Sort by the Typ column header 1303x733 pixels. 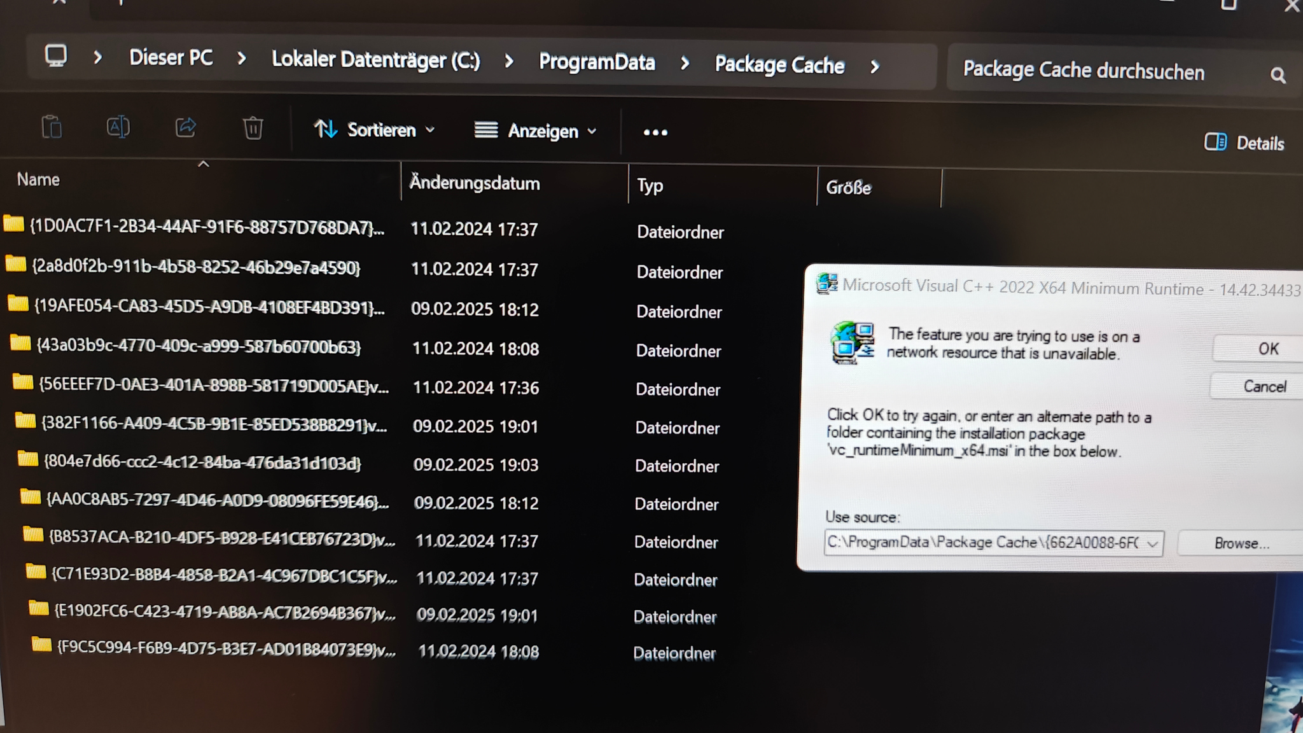tap(650, 186)
